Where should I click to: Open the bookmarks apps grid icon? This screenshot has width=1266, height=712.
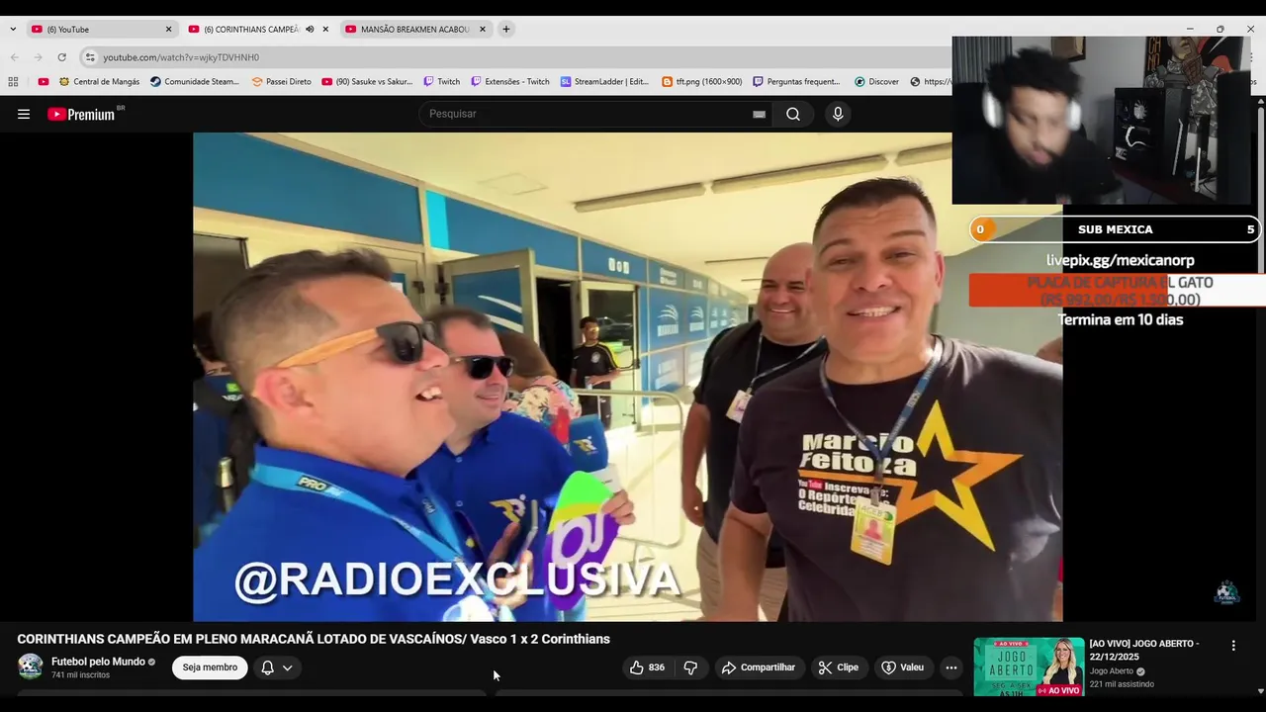tap(13, 82)
